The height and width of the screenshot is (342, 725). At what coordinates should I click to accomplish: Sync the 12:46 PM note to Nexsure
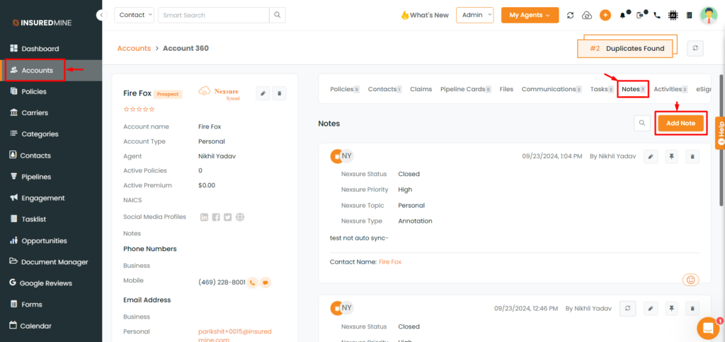[628, 308]
